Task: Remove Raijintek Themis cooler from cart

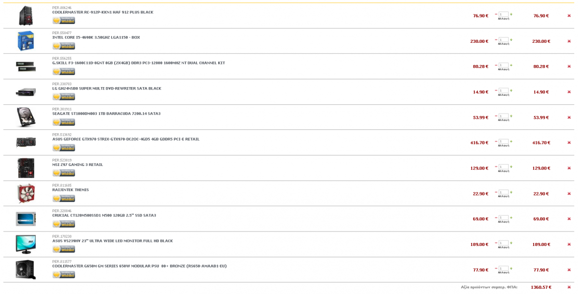Action: point(569,194)
